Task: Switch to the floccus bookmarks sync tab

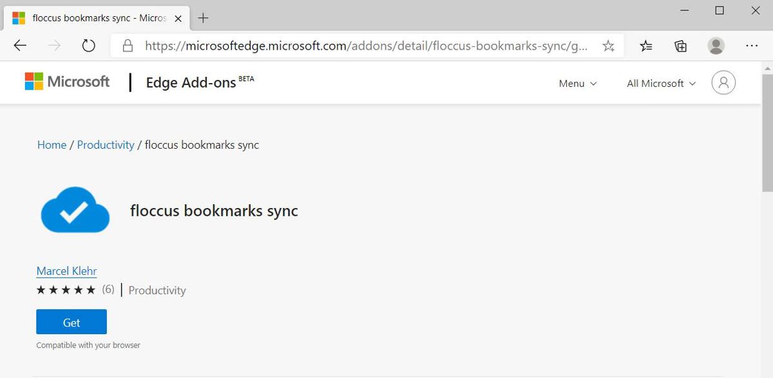Action: coord(90,19)
